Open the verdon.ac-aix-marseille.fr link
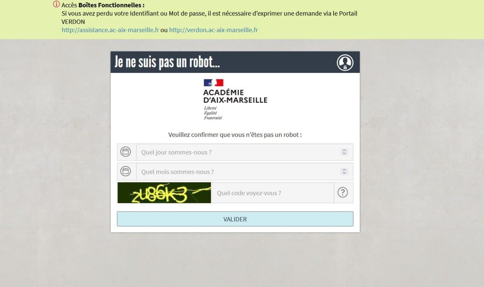The image size is (484, 287). (213, 30)
